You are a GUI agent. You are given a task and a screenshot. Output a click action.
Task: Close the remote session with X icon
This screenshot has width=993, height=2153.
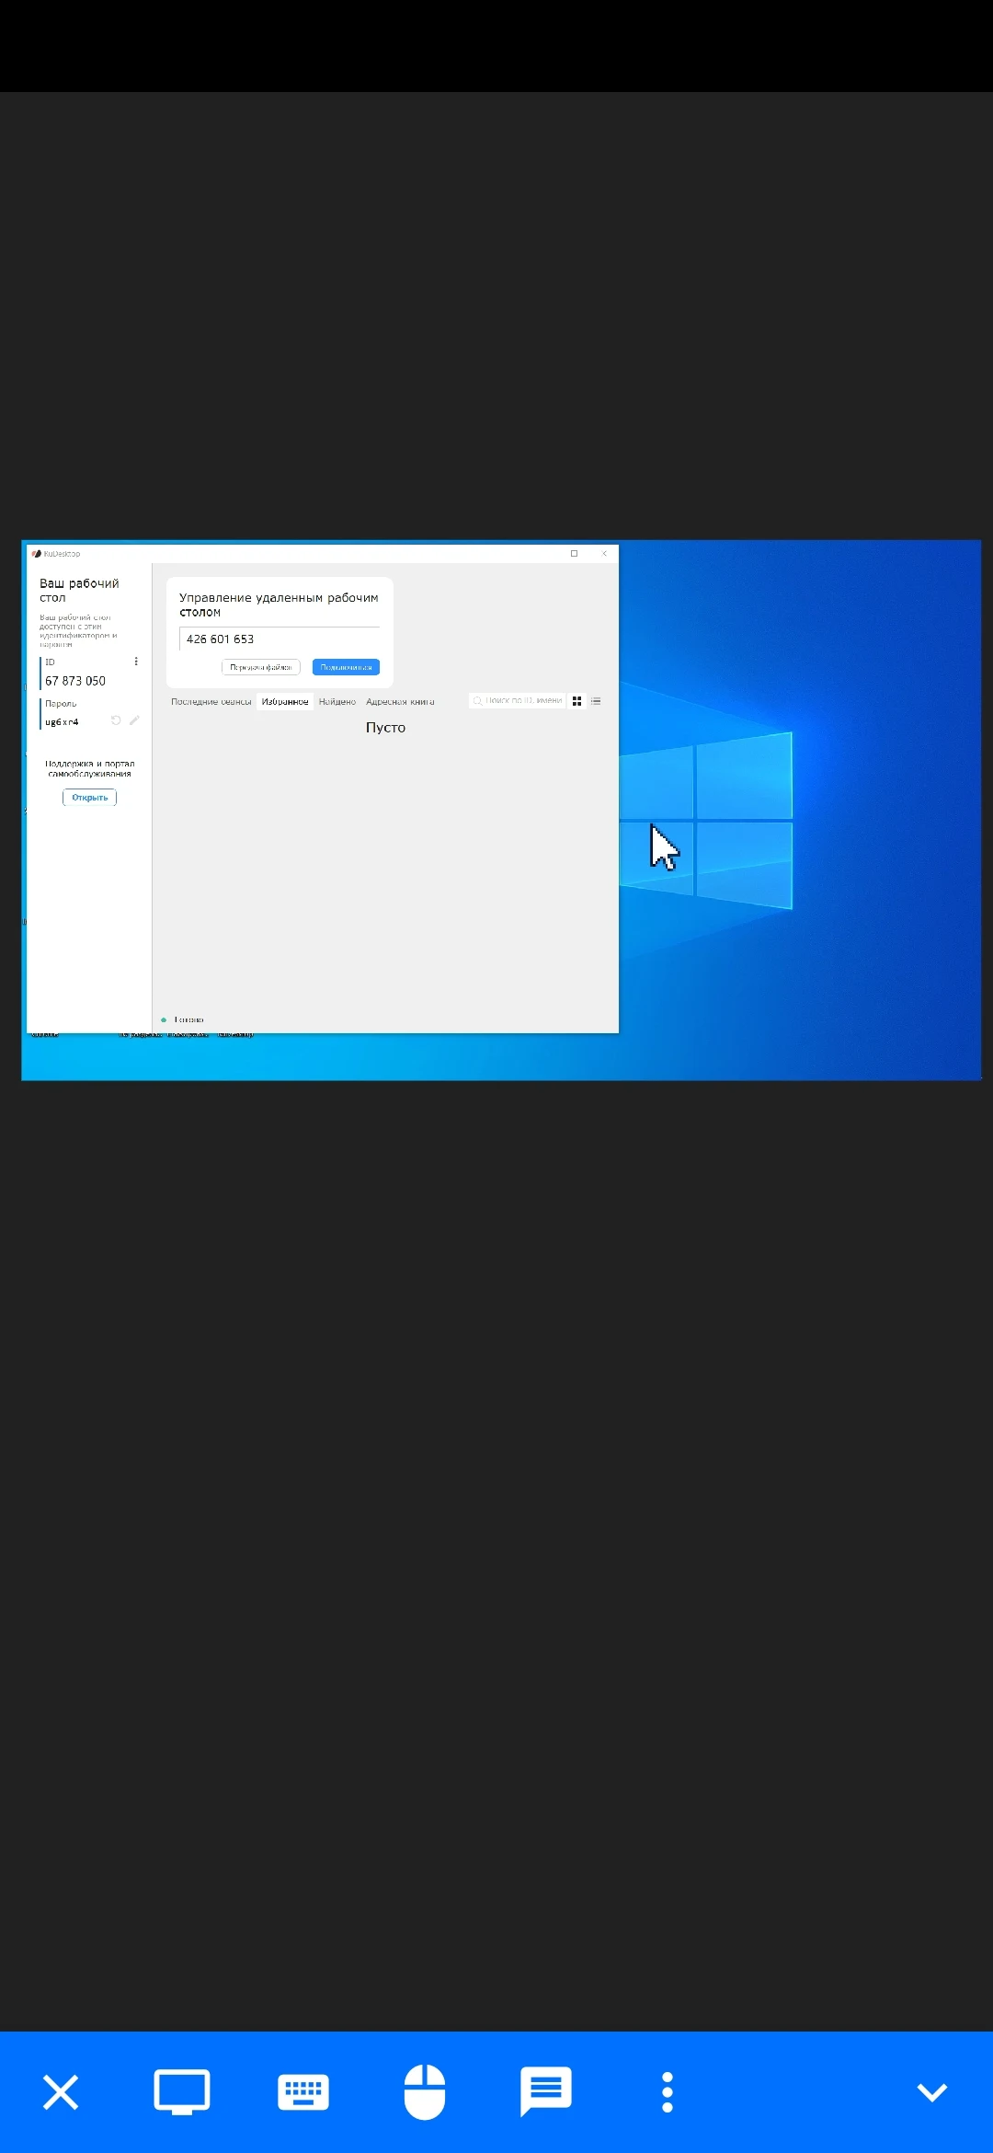point(61,2091)
